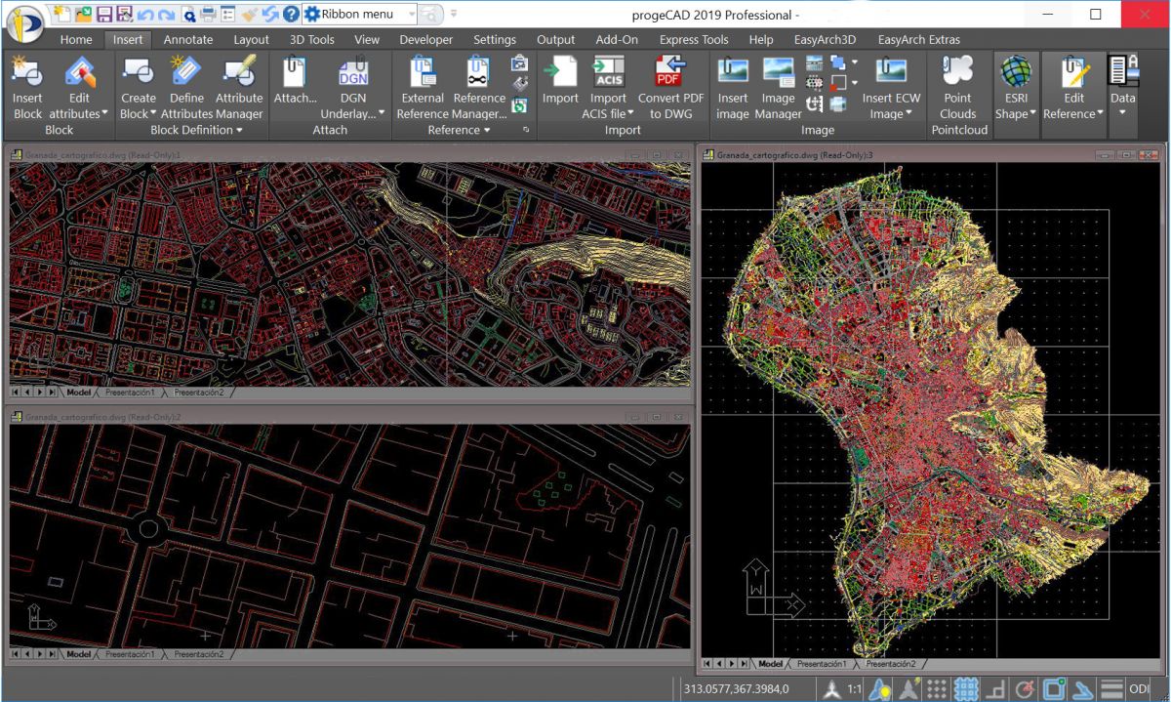Click the Save icon in quick toolbar
The height and width of the screenshot is (702, 1171).
103,15
